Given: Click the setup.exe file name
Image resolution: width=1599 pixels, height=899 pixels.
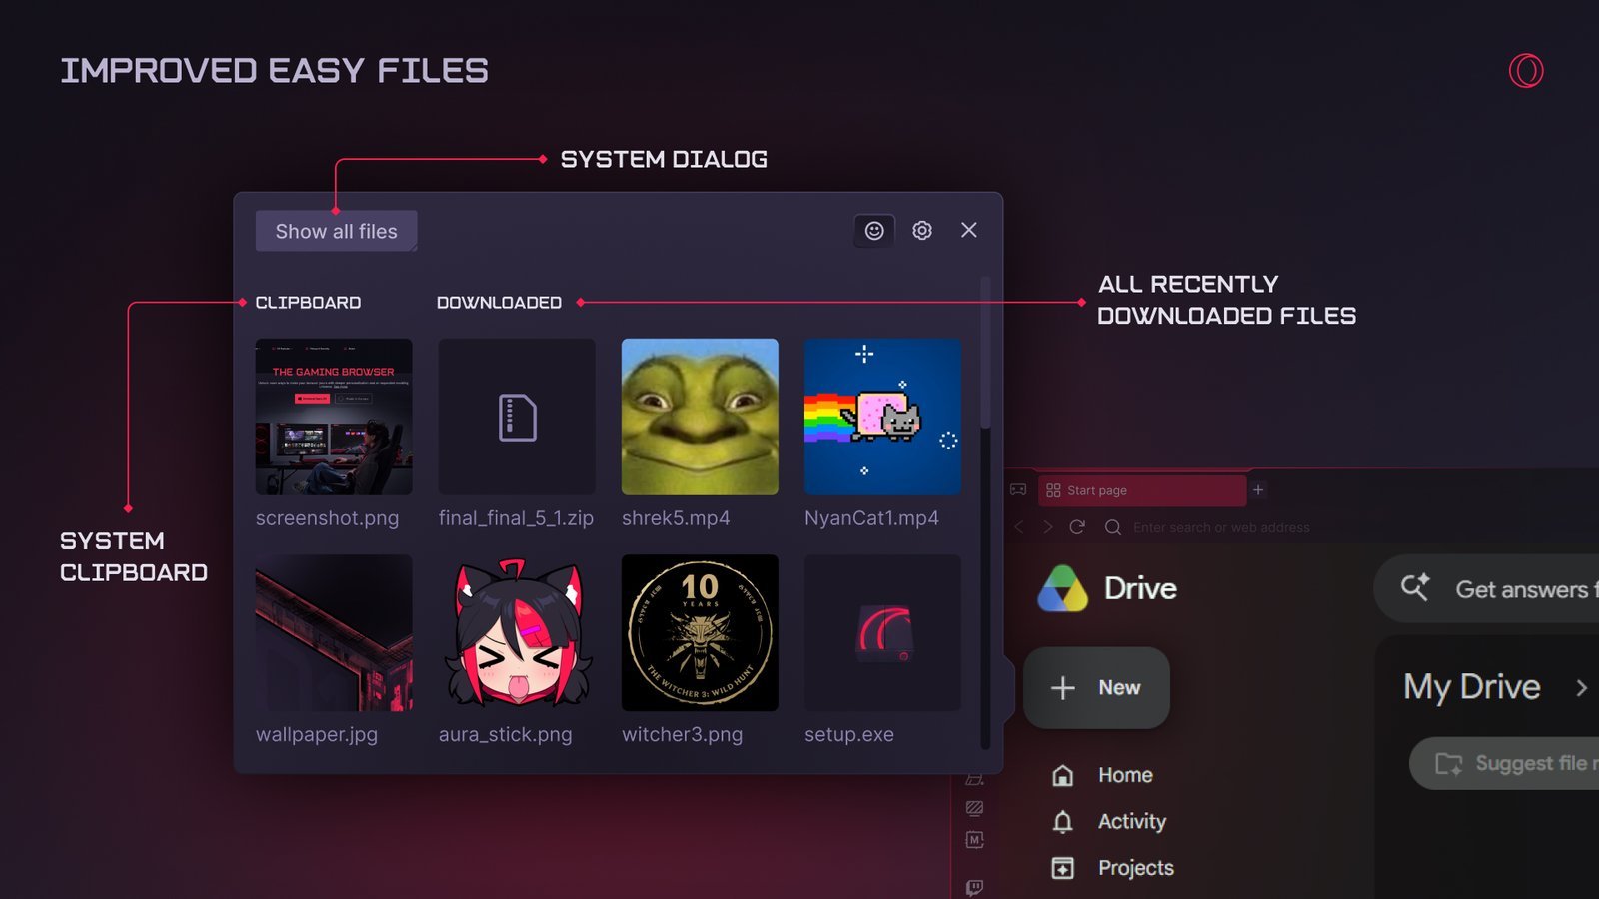Looking at the screenshot, I should pos(849,734).
